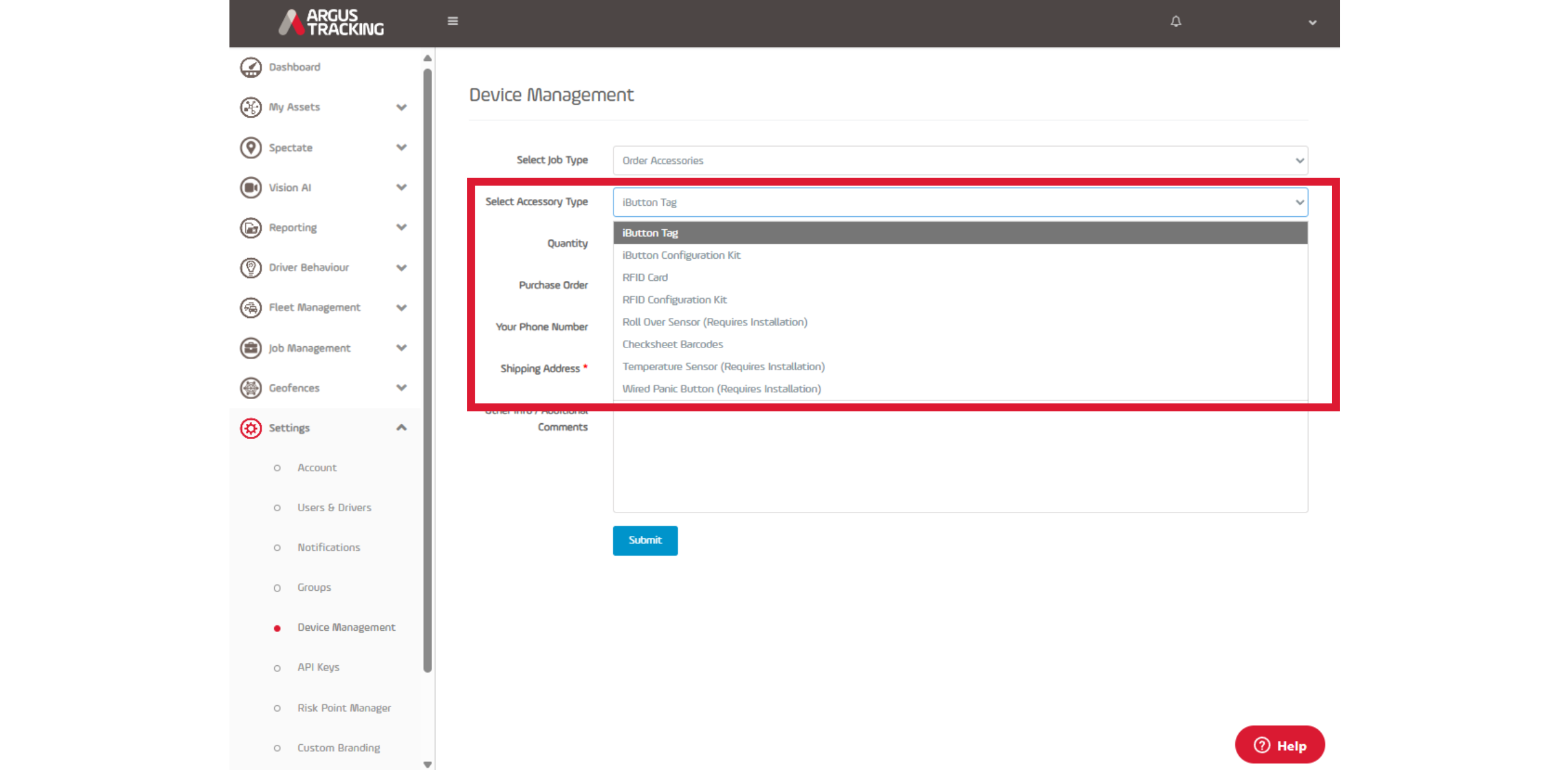Image resolution: width=1541 pixels, height=770 pixels.
Task: Click the sidebar scroll down arrow
Action: click(427, 764)
